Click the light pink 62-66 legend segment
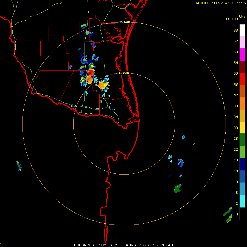Screen dimensions: 247x247 [x=242, y=42]
